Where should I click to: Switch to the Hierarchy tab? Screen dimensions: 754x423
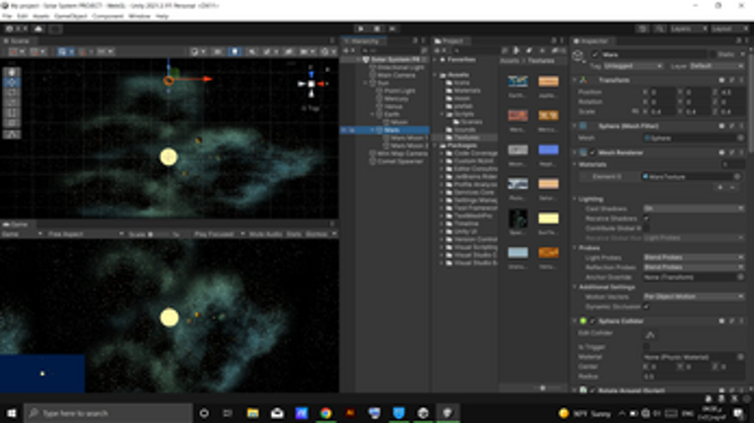(364, 41)
